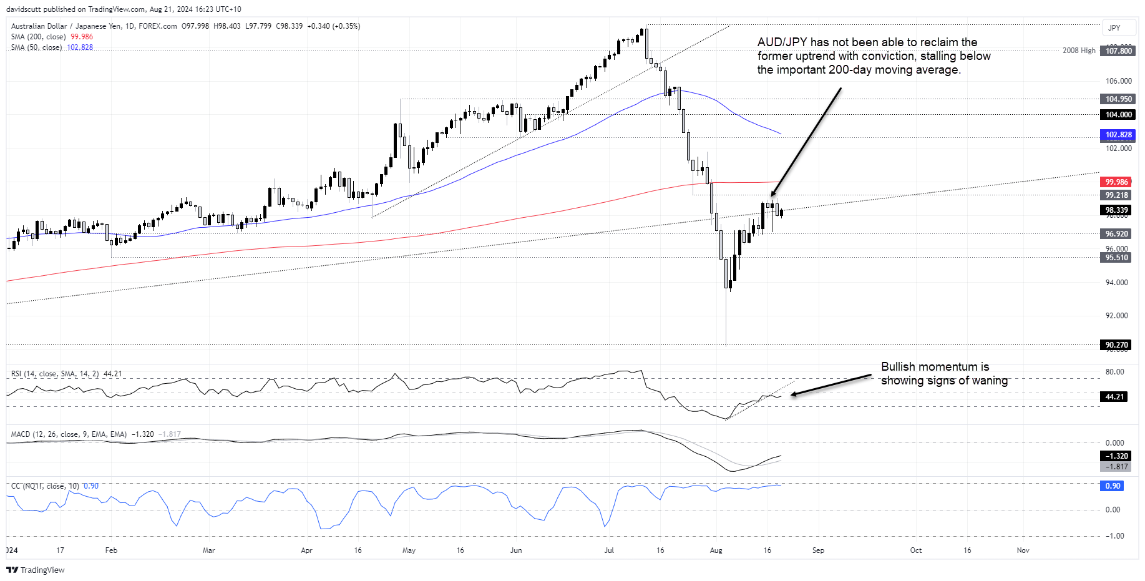Click the Nov date on the time axis
The image size is (1145, 581).
coord(1023,550)
